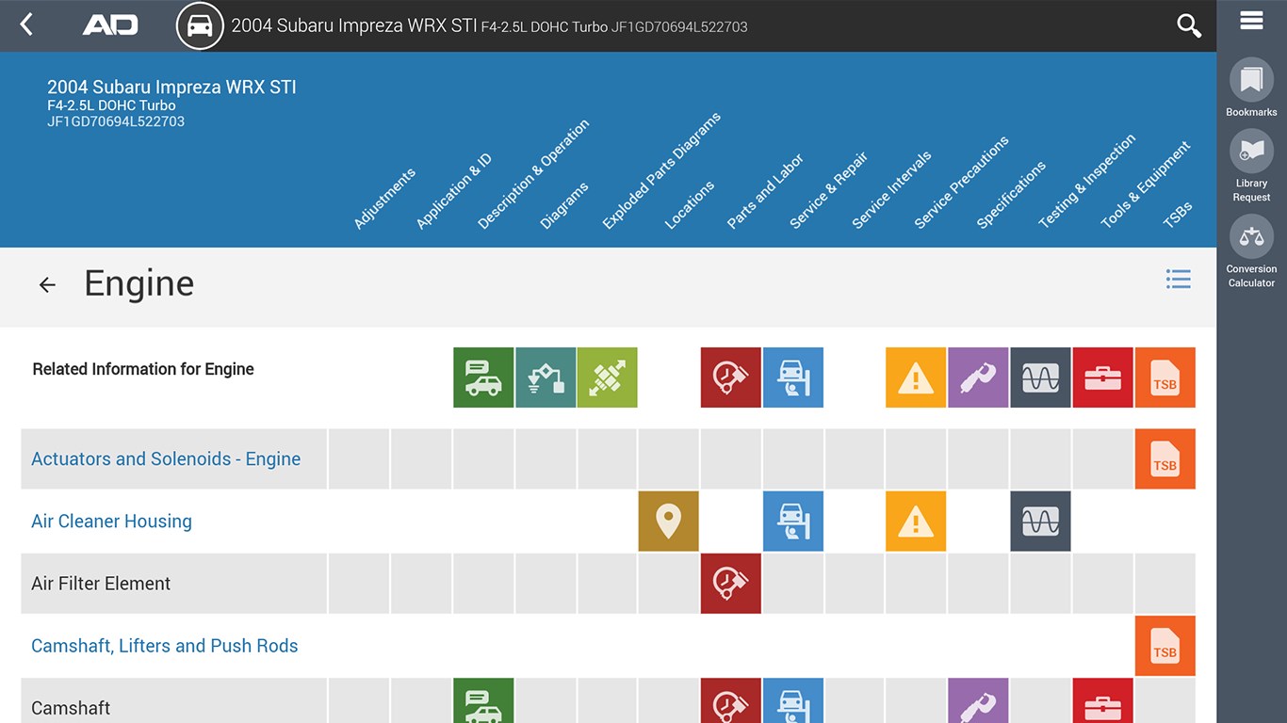Open Actuators and Solenoids - Engine link
This screenshot has width=1287, height=723.
point(166,459)
